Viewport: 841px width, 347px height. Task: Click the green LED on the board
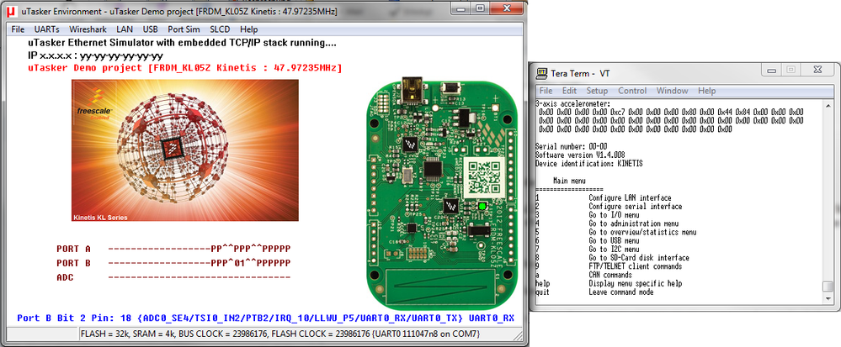point(482,206)
